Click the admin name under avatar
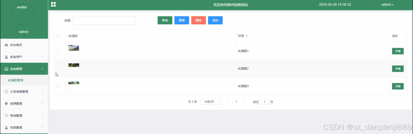Image resolution: width=413 pixels, height=134 pixels. pyautogui.click(x=24, y=32)
